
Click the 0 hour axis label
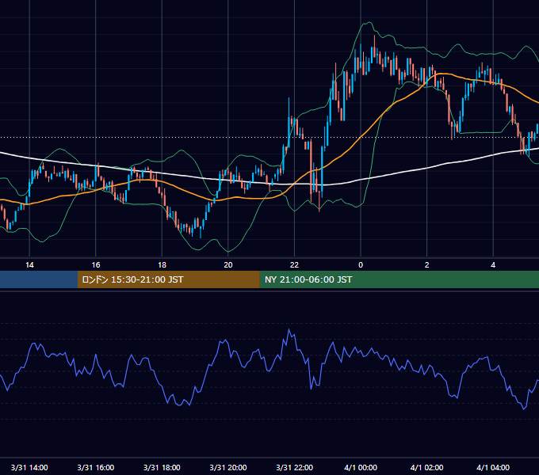[361, 265]
